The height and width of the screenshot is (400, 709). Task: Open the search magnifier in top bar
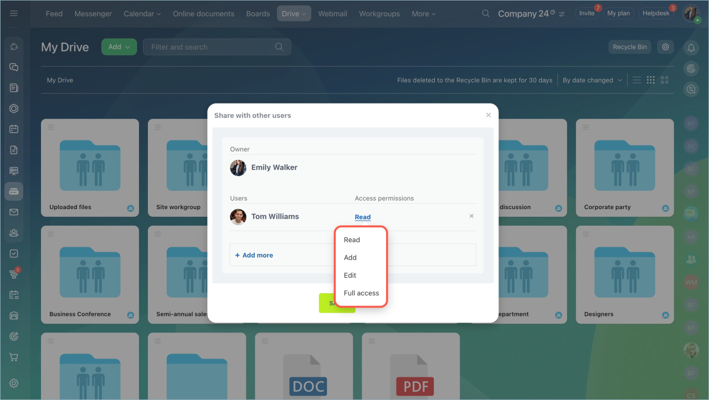click(x=486, y=13)
